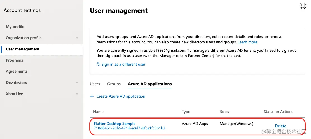
Task: Open Flutter Desktop Sample application
Action: point(114,124)
